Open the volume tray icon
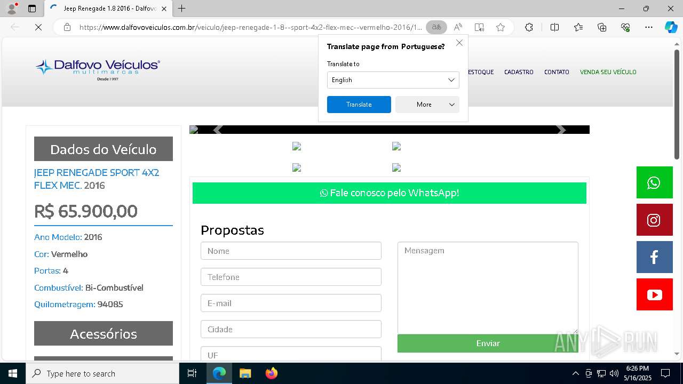The width and height of the screenshot is (683, 384). [x=614, y=373]
